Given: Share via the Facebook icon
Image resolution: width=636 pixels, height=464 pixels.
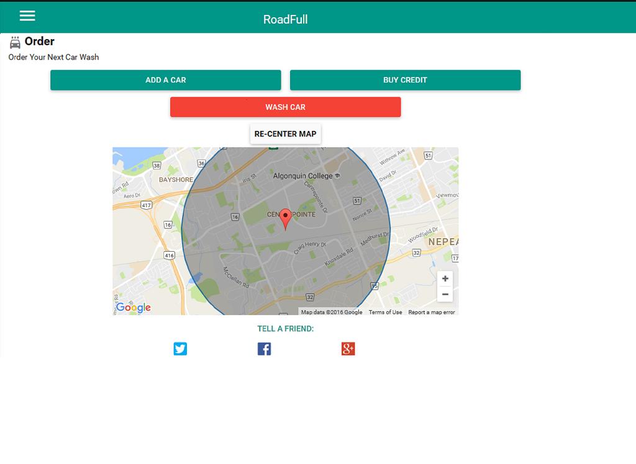Looking at the screenshot, I should click(264, 349).
